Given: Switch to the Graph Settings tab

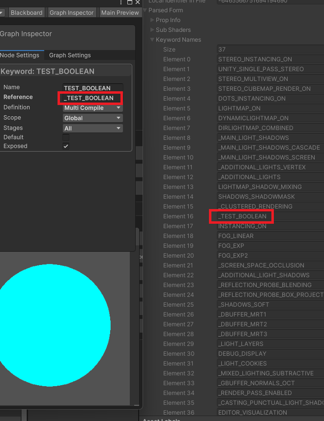Looking at the screenshot, I should [70, 55].
